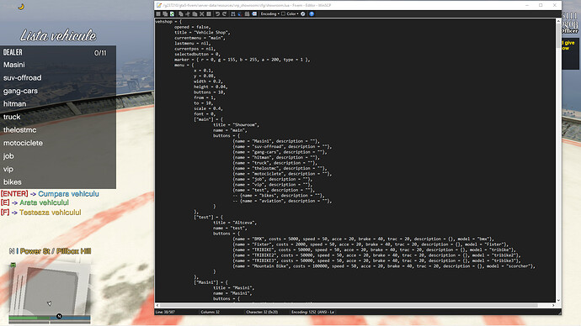Viewport: 581px width, 326px height.
Task: Undo the last edit in the editor
Action: coord(217,14)
